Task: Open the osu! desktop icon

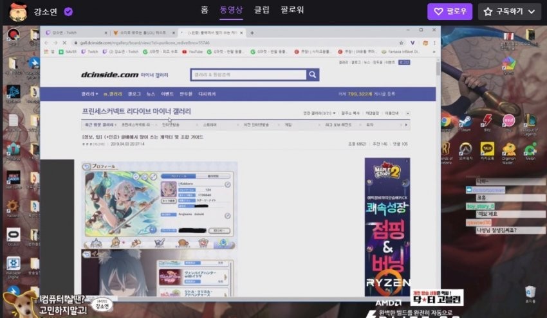Action: (x=508, y=123)
